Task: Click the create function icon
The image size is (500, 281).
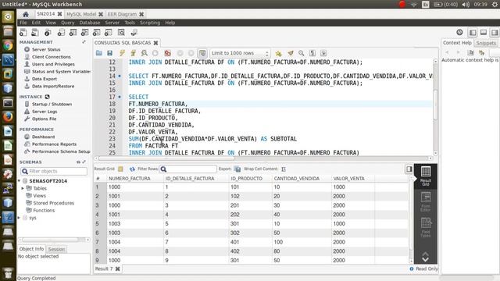Action: pos(109,32)
